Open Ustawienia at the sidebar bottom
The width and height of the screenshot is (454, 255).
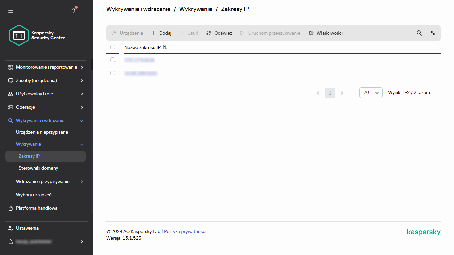(27, 228)
